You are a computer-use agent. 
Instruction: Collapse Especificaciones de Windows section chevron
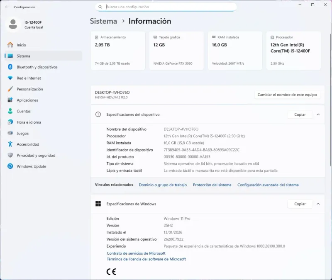point(318,204)
